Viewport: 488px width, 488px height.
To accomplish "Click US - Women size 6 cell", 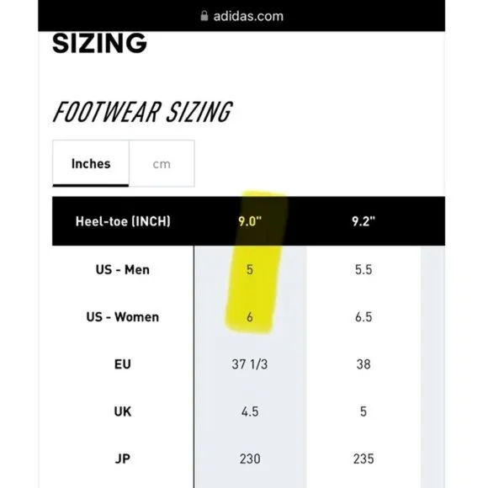I will coord(250,317).
